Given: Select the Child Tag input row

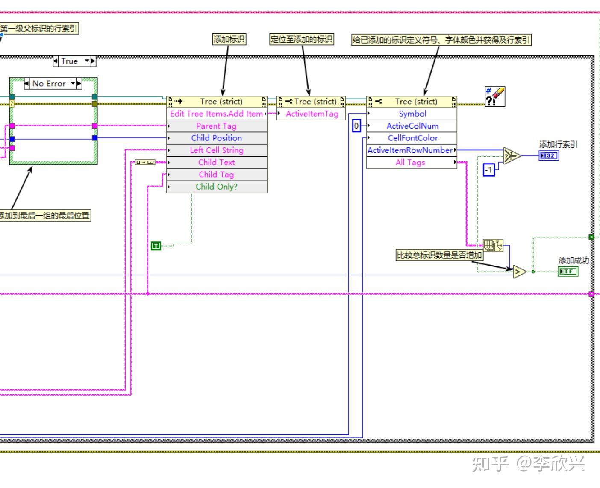Looking at the screenshot, I should click(x=217, y=175).
